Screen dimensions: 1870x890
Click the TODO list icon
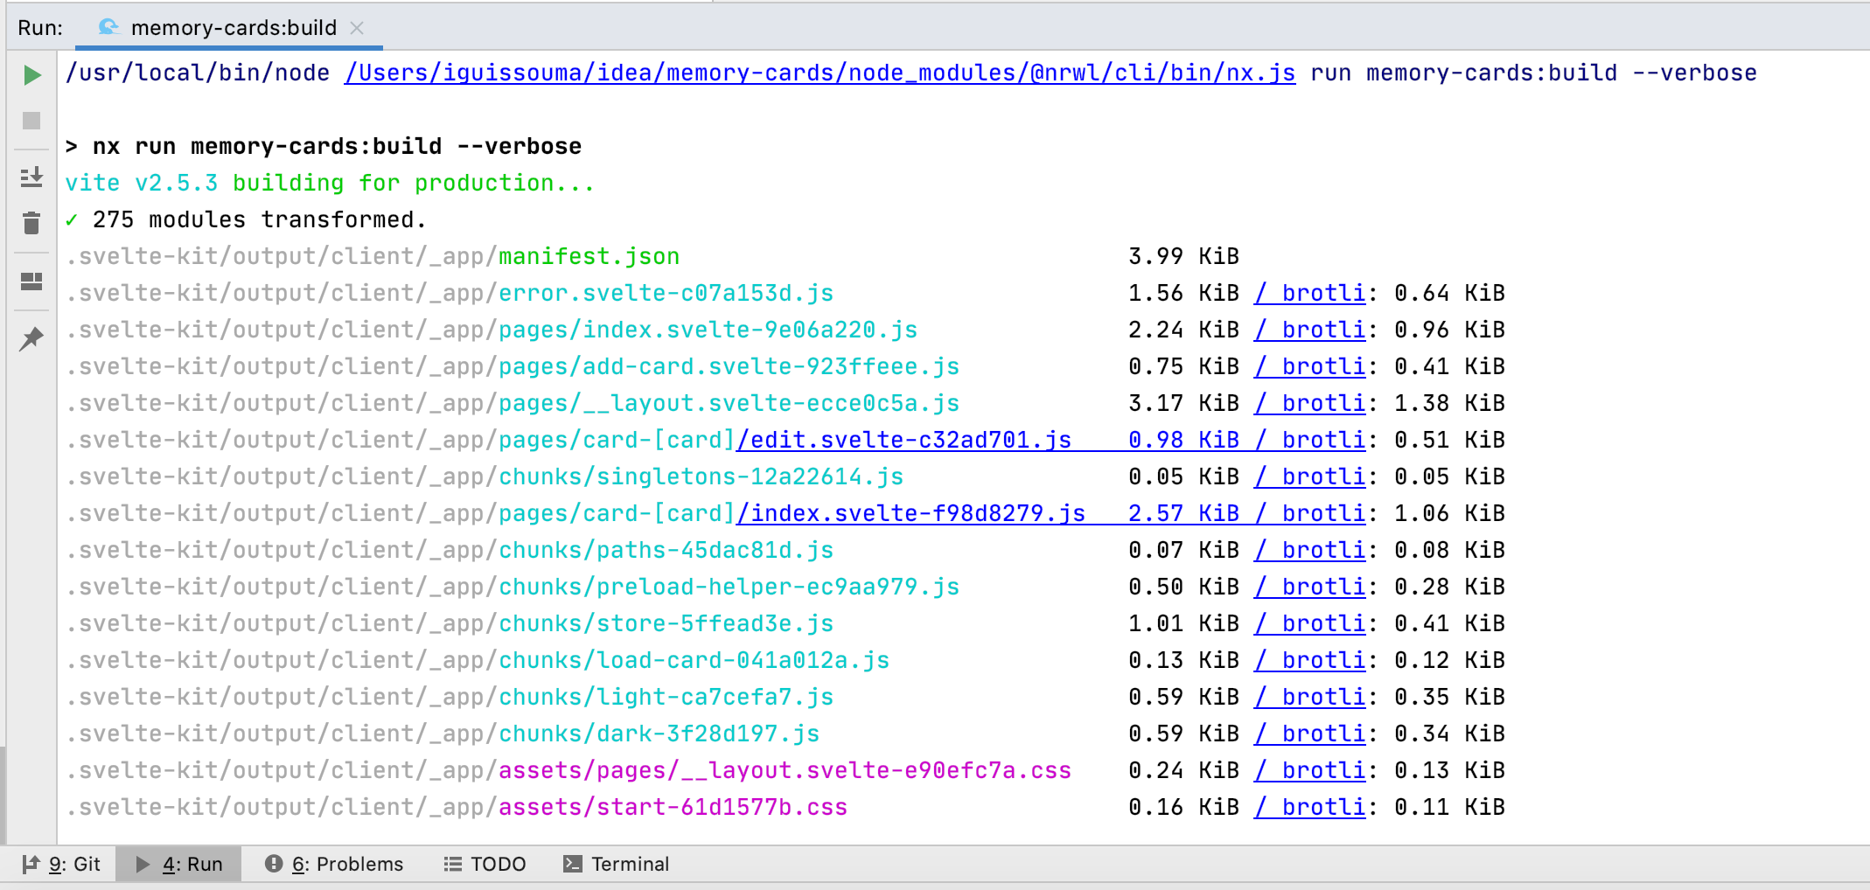click(452, 864)
